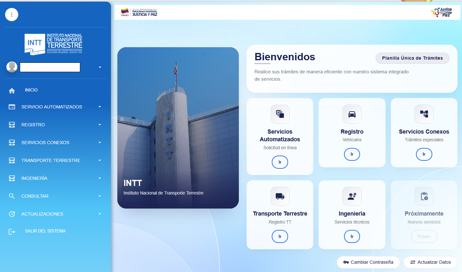Click Ir on the Servicios Conexos card

coord(424,154)
